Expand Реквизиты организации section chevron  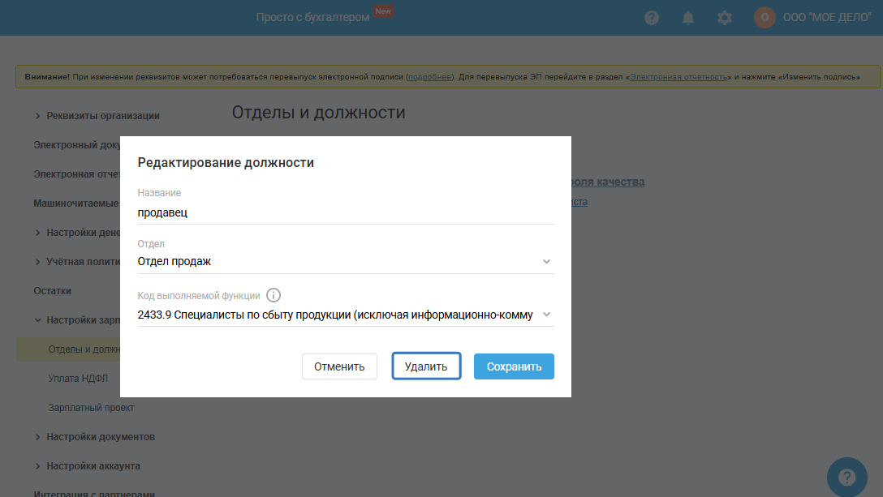point(37,116)
